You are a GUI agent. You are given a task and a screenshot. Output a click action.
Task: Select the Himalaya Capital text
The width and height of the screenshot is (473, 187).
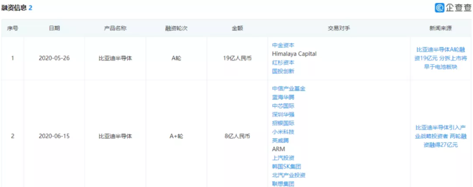294,54
